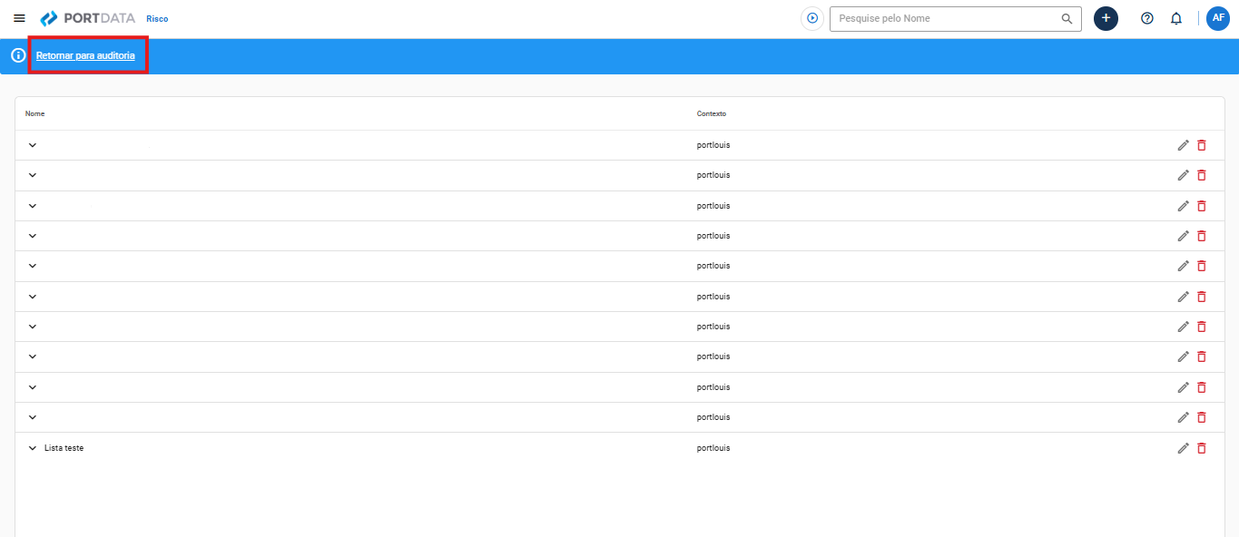Expand the first row in the list

coord(33,145)
